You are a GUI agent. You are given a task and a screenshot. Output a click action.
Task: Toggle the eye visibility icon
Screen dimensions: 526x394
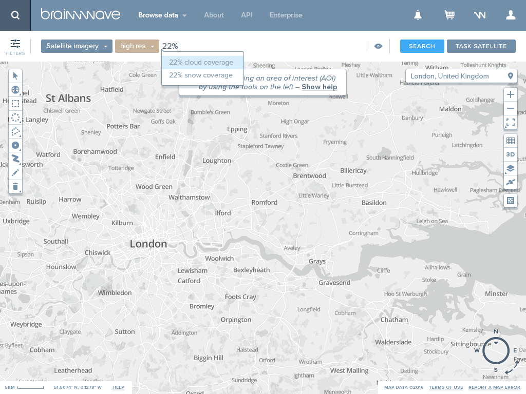[378, 46]
